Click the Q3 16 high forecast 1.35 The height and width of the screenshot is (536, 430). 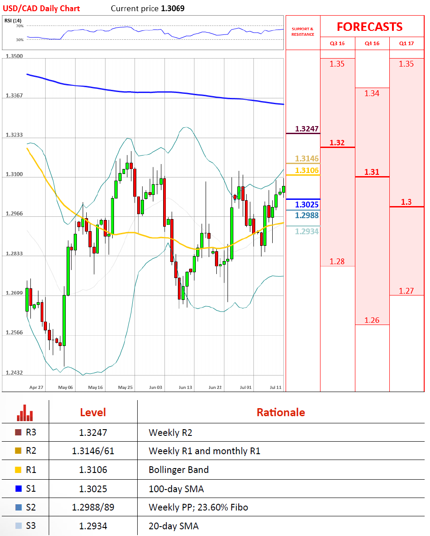[337, 64]
